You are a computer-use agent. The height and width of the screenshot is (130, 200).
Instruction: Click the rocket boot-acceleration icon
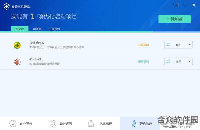[134, 123]
